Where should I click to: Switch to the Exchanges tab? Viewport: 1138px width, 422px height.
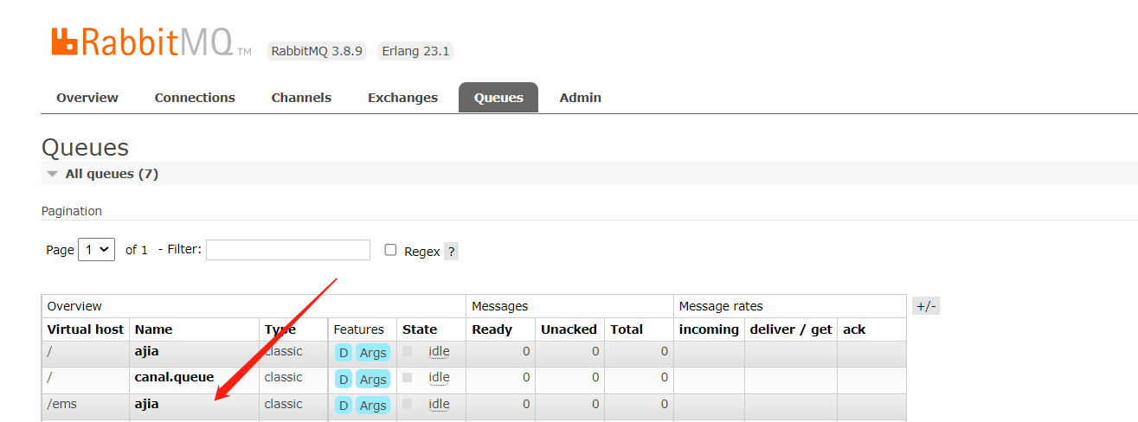[x=402, y=98]
